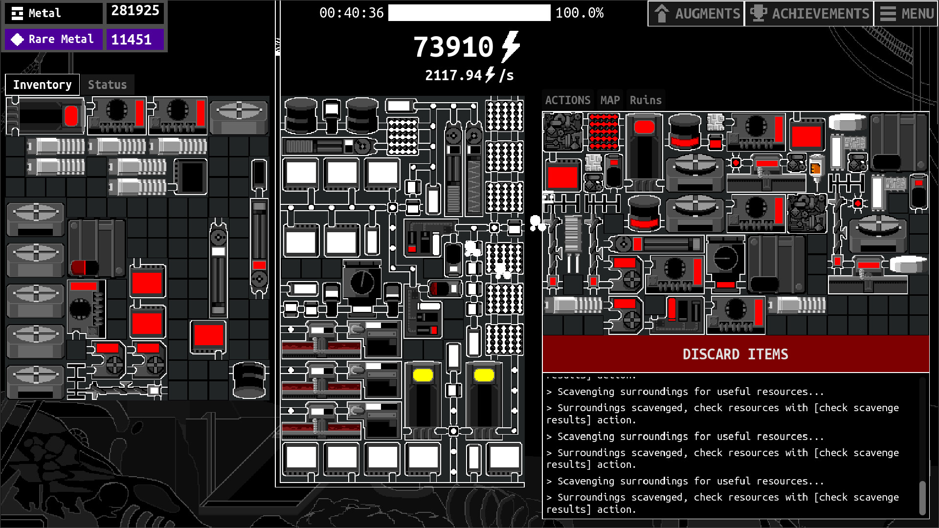Select the round dial gauge on grid

click(x=362, y=282)
